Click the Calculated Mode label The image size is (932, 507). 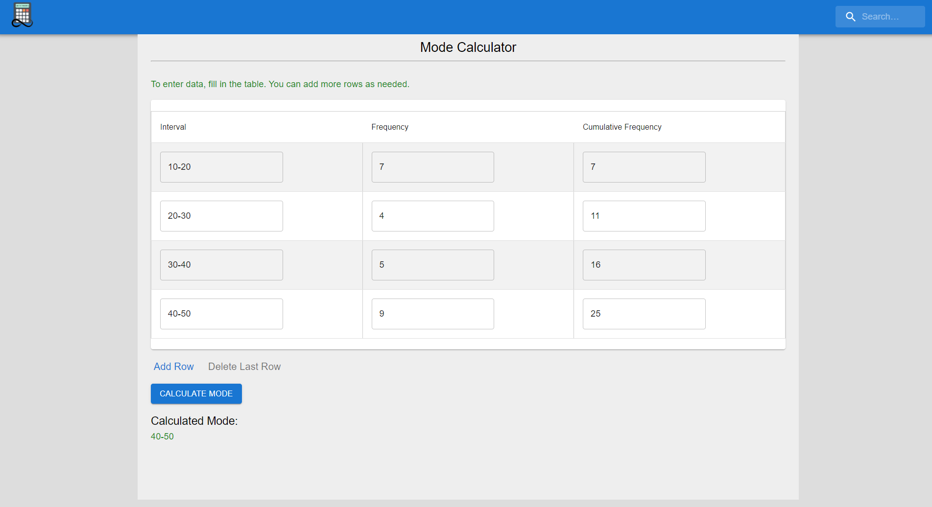click(194, 421)
